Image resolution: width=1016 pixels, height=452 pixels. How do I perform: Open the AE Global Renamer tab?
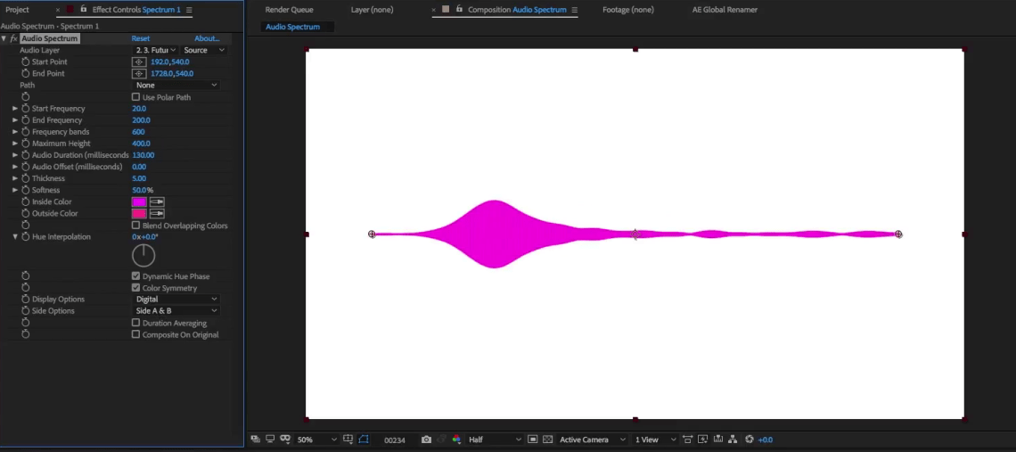(x=725, y=10)
